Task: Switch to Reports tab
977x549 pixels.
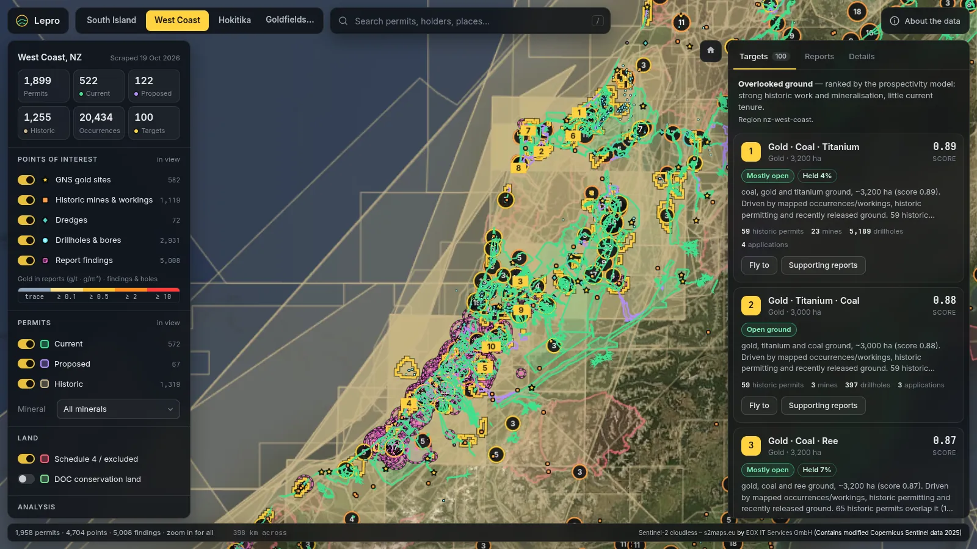Action: tap(819, 57)
